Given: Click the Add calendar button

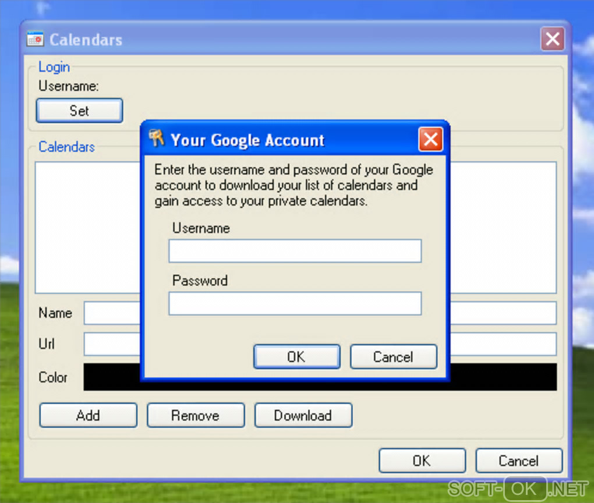Looking at the screenshot, I should (x=89, y=415).
